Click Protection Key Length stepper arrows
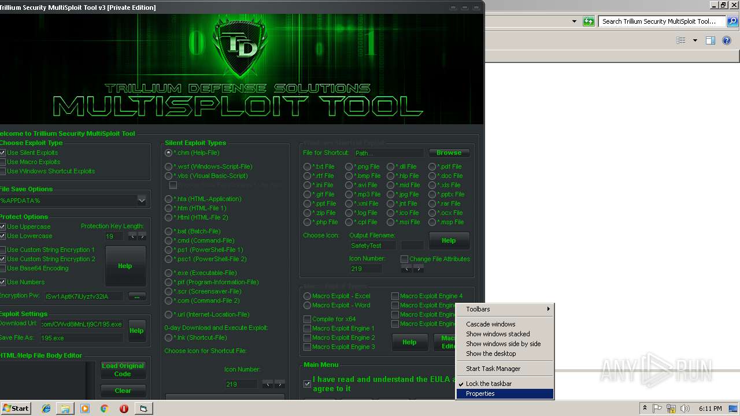Screen dimensions: 740x416 (x=137, y=236)
